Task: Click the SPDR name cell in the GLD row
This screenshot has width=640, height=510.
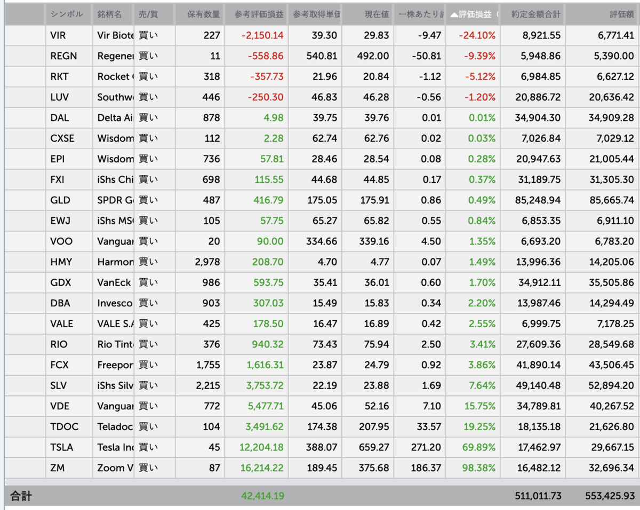Action: tap(113, 200)
